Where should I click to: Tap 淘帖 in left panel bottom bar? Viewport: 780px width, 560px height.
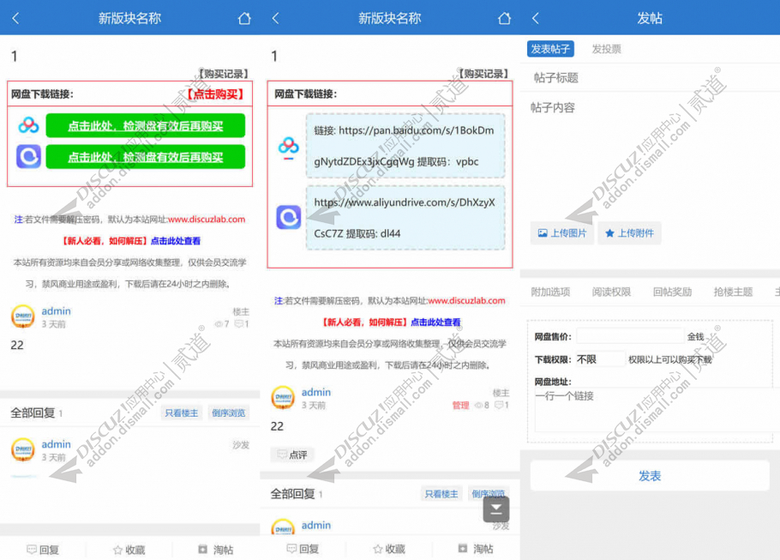pyautogui.click(x=216, y=550)
